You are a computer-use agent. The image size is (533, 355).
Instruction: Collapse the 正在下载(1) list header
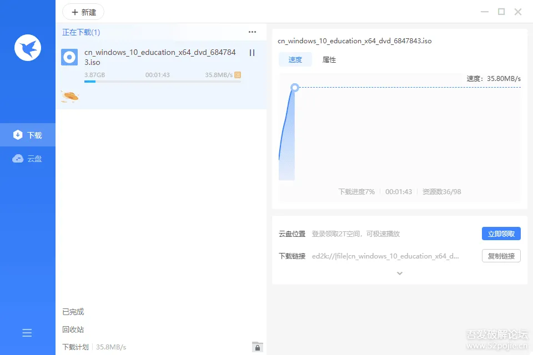pyautogui.click(x=81, y=32)
